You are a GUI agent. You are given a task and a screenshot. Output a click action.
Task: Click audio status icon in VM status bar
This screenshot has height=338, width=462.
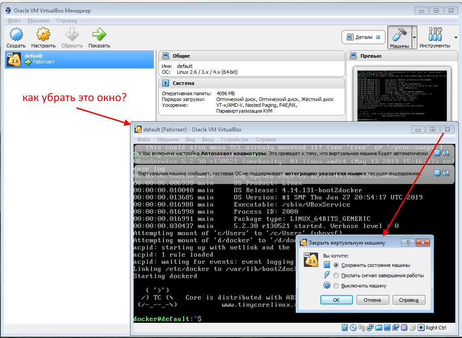362,328
